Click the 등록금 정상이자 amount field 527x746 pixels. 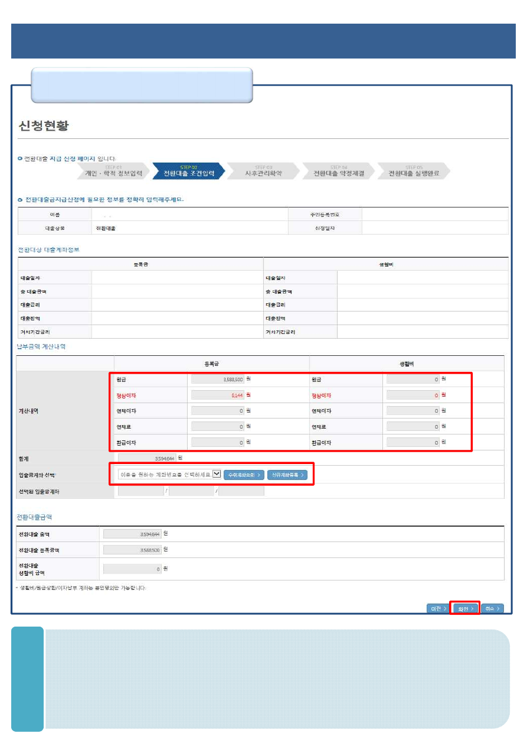[x=217, y=395]
